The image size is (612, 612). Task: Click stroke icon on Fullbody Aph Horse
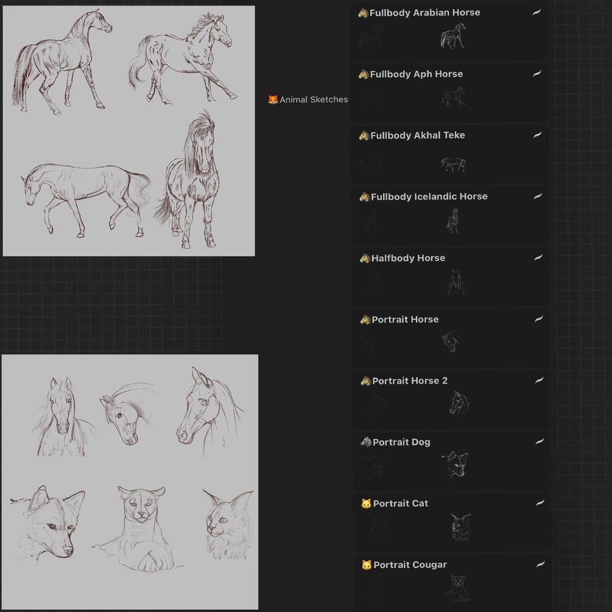coord(537,73)
